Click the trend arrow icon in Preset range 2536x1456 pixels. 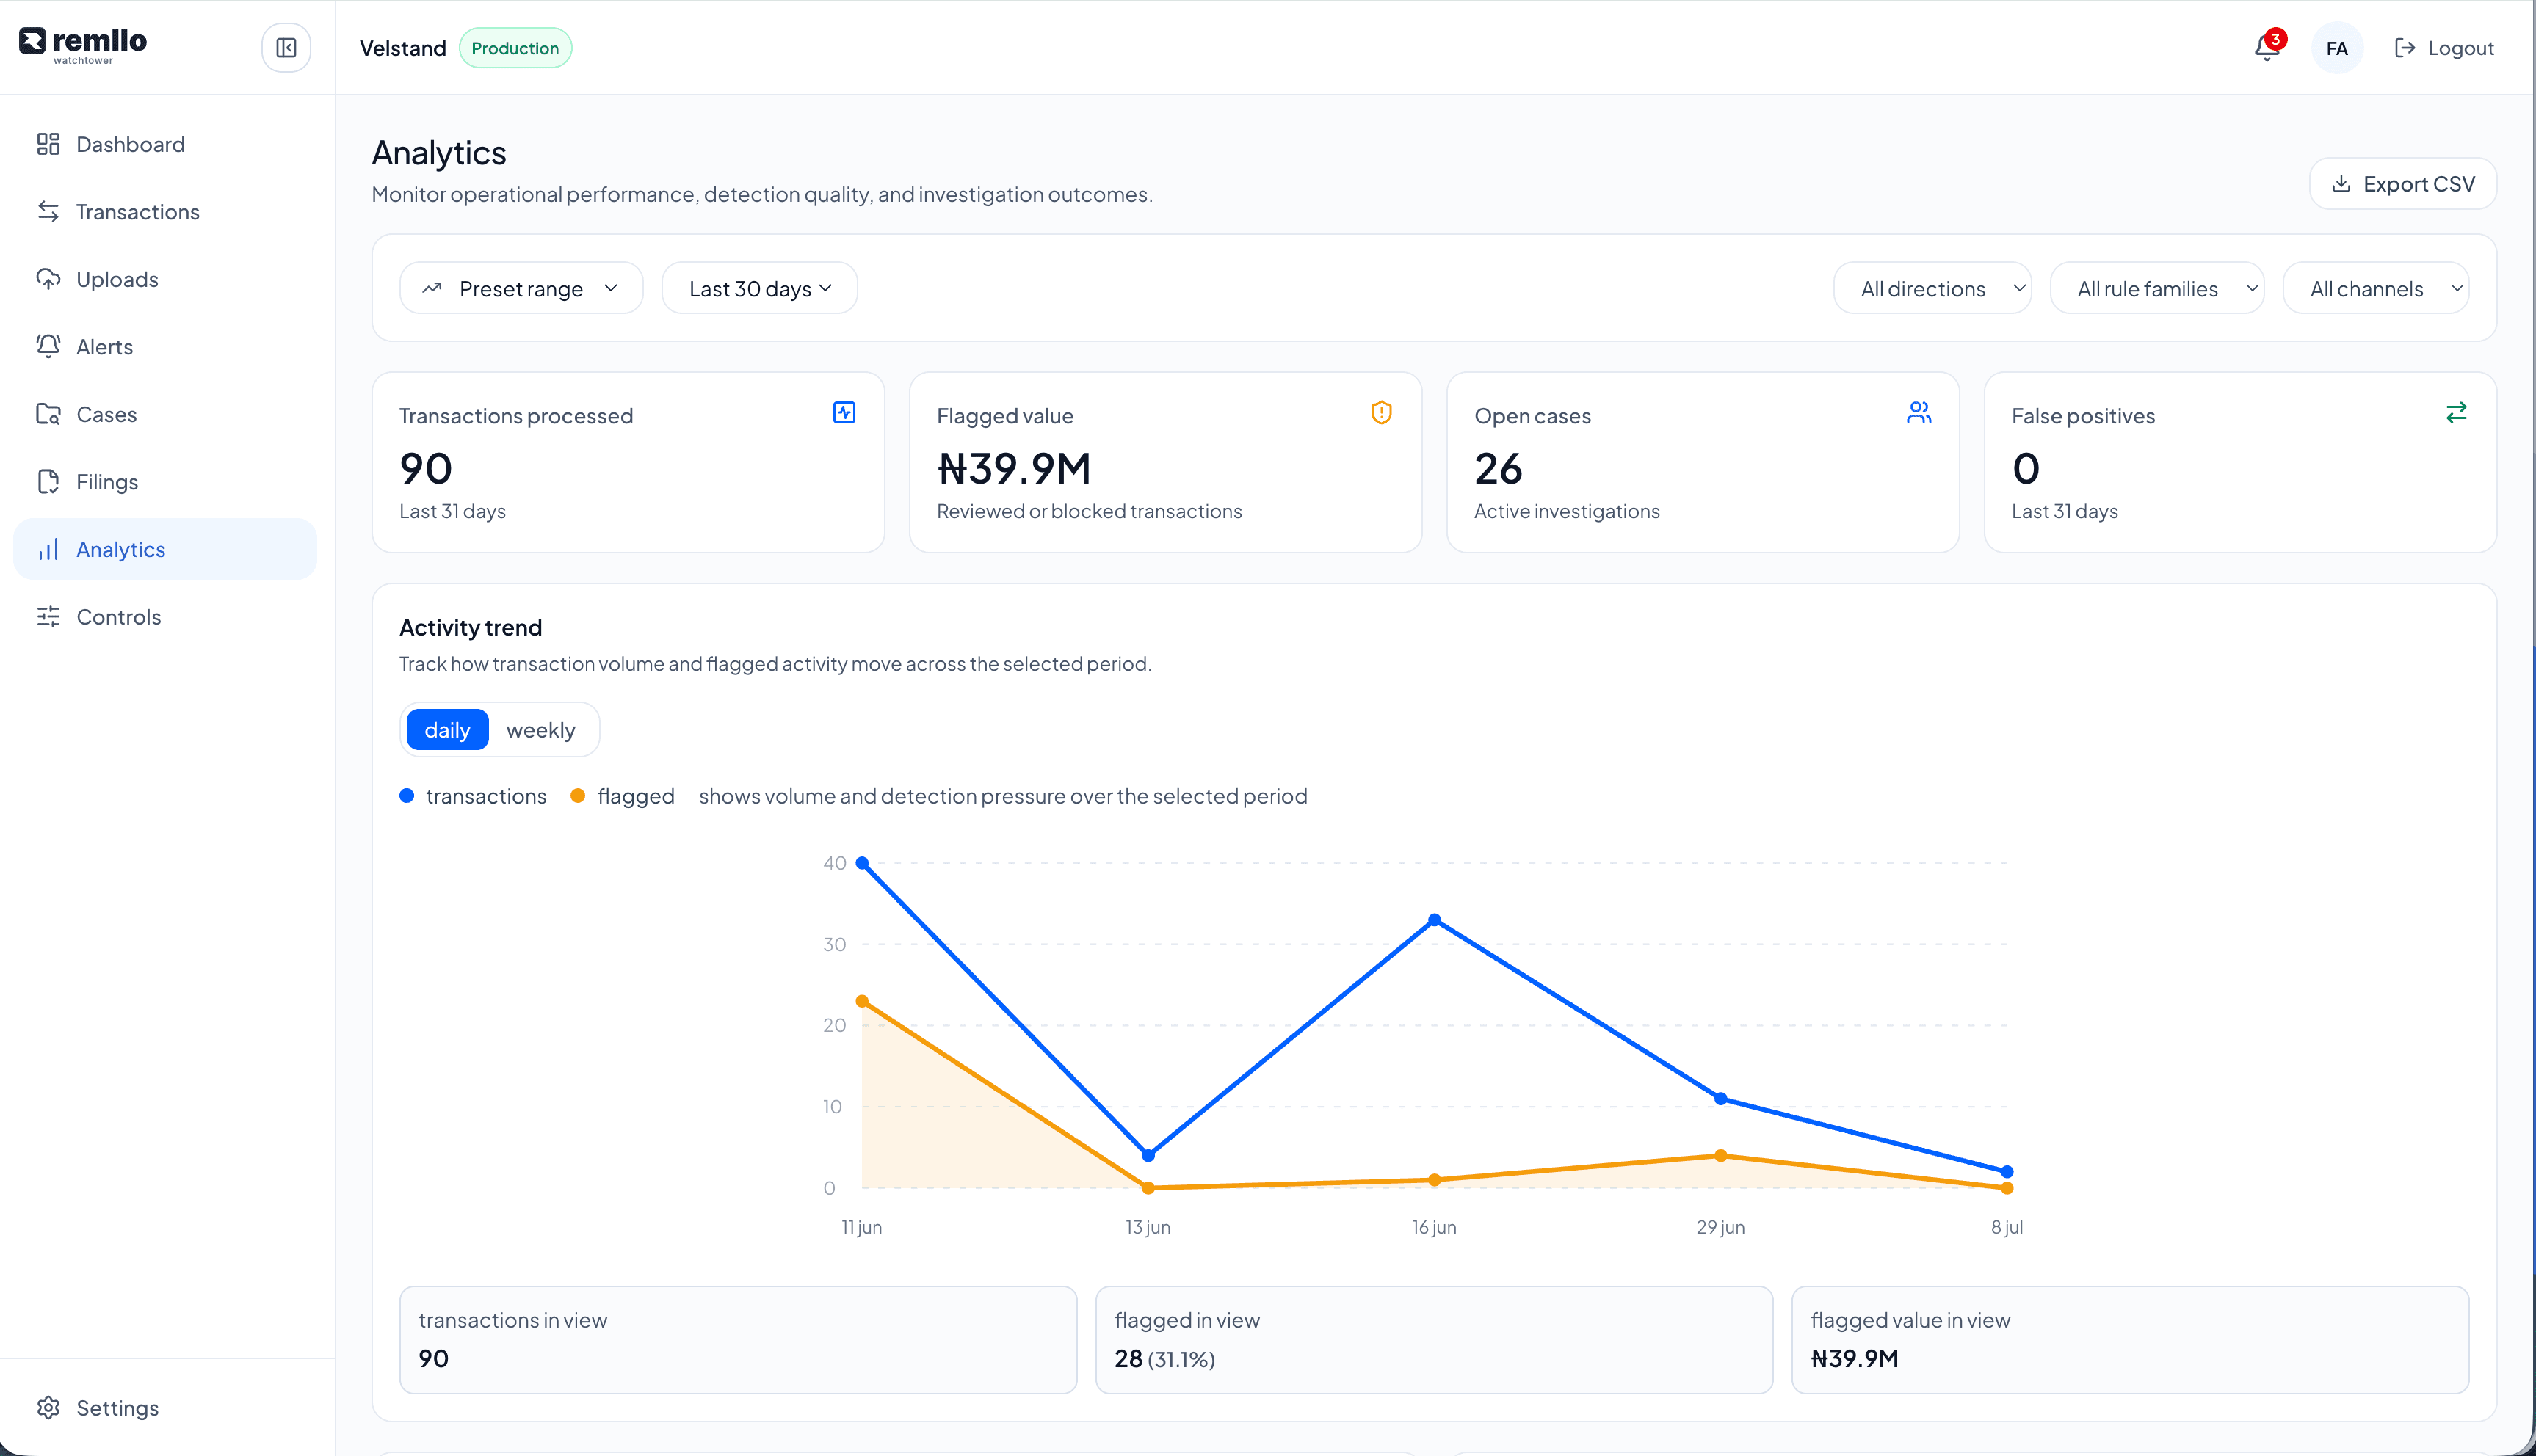coord(432,288)
